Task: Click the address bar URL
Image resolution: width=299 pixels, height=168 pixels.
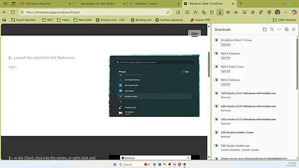Action: coord(95,12)
